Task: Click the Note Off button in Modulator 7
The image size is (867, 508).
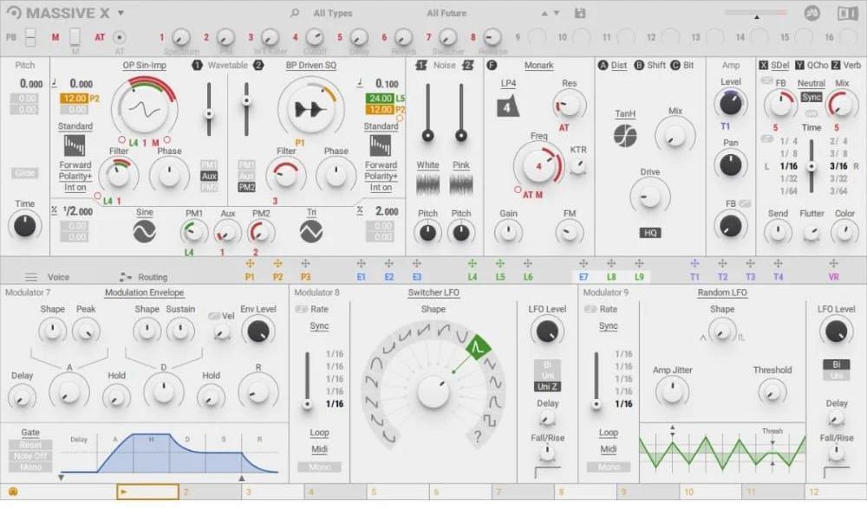Action: (30, 456)
